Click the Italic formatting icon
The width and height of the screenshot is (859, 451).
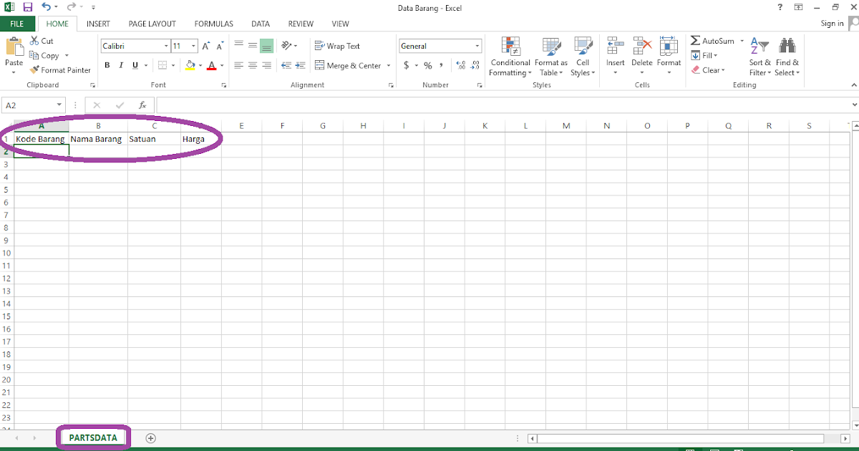[x=121, y=65]
